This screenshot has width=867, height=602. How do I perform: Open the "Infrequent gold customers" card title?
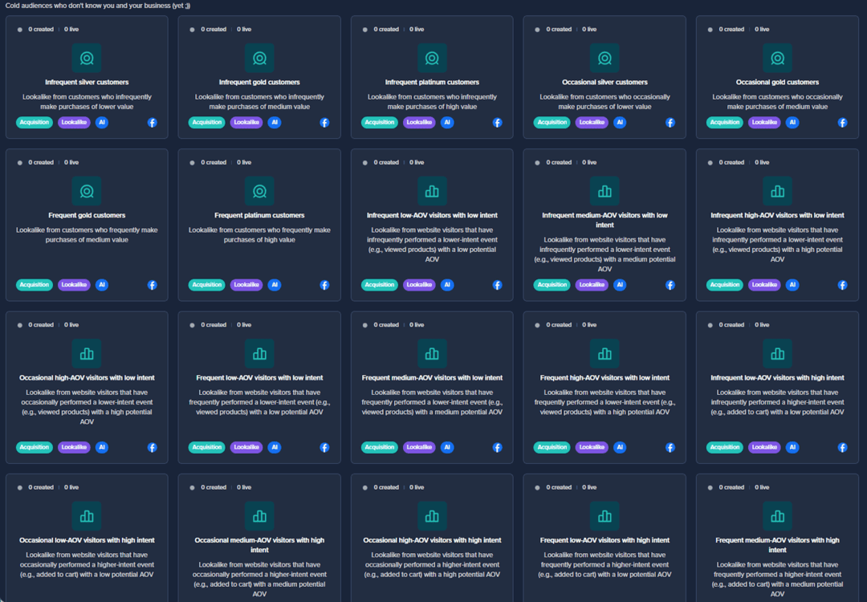point(259,83)
